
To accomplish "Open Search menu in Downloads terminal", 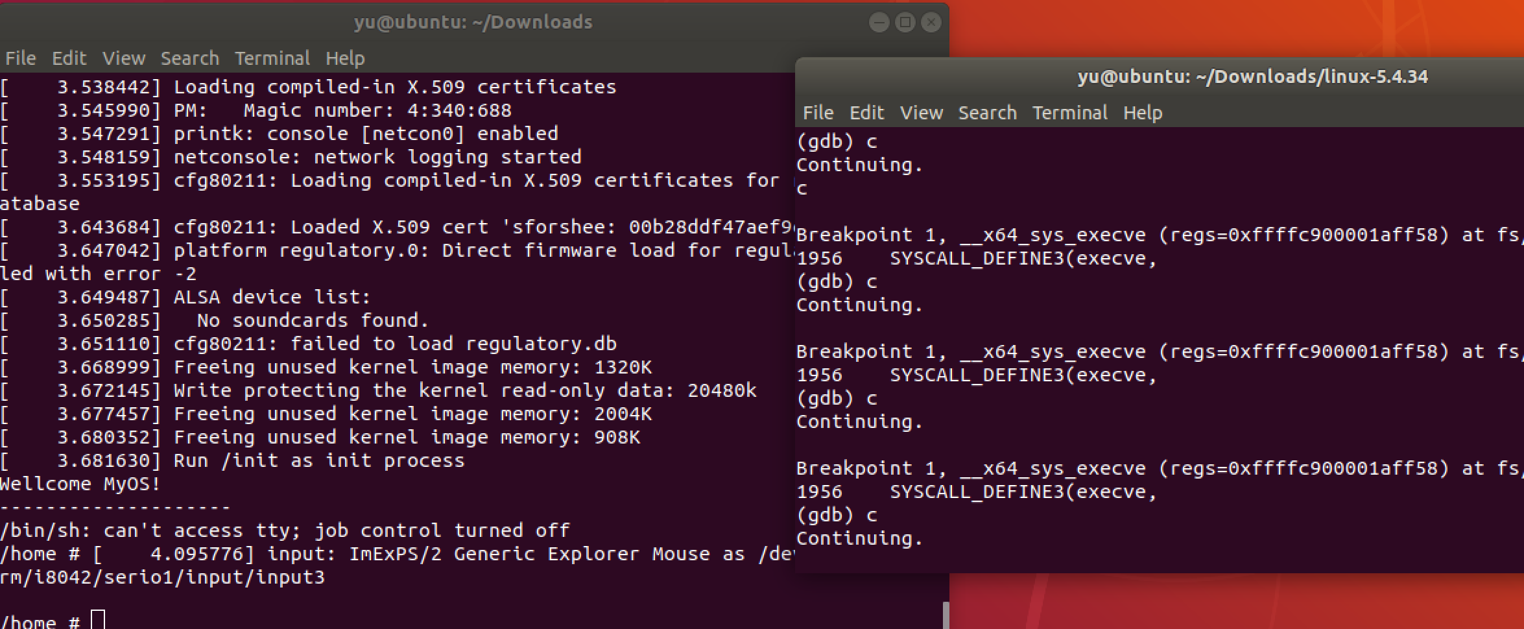I will (x=190, y=58).
